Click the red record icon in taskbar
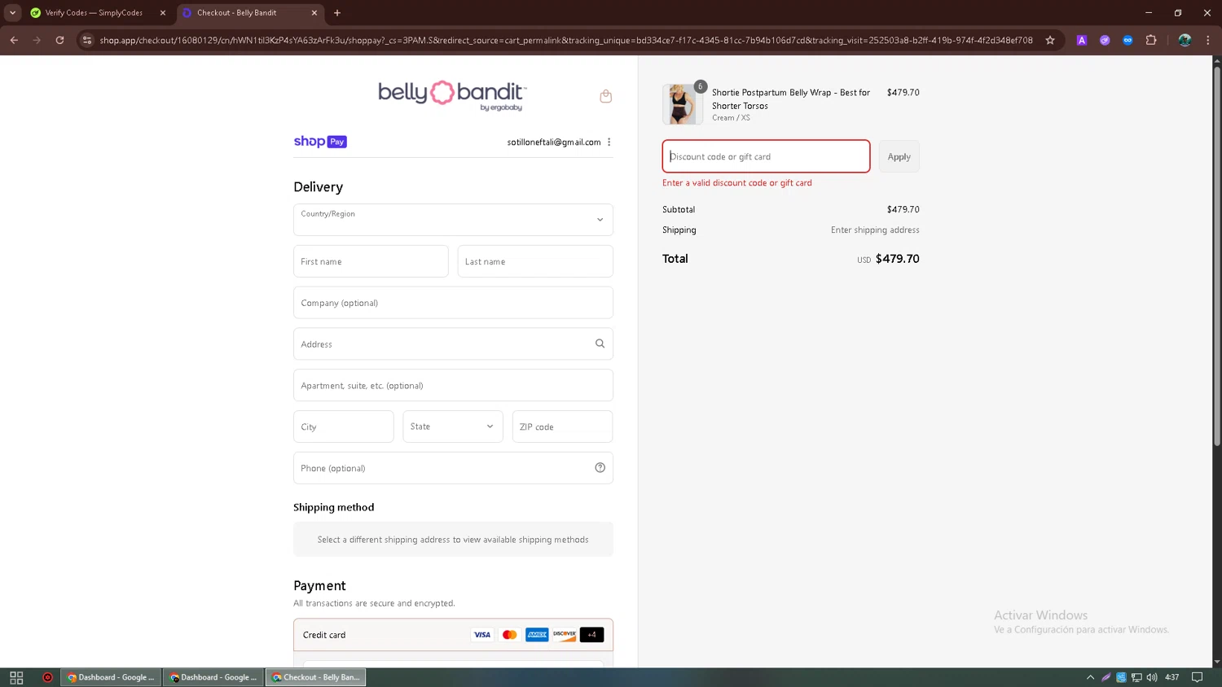 click(47, 677)
